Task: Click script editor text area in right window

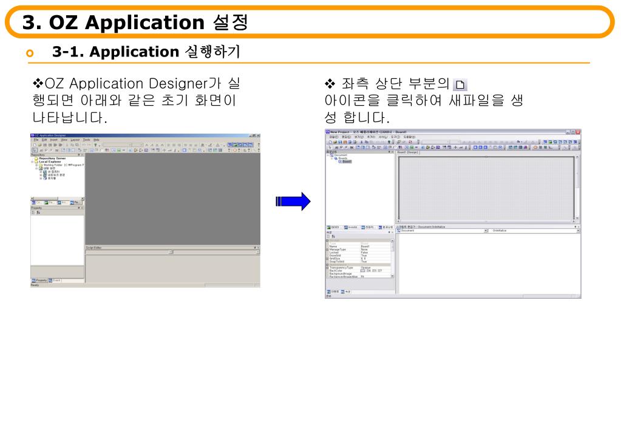Action: pos(489,263)
